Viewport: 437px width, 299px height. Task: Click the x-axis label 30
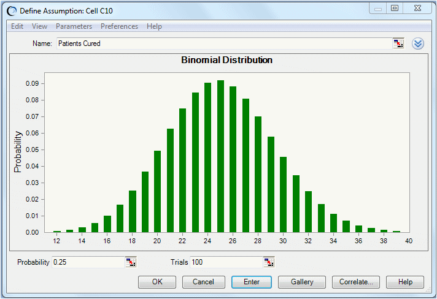(283, 241)
